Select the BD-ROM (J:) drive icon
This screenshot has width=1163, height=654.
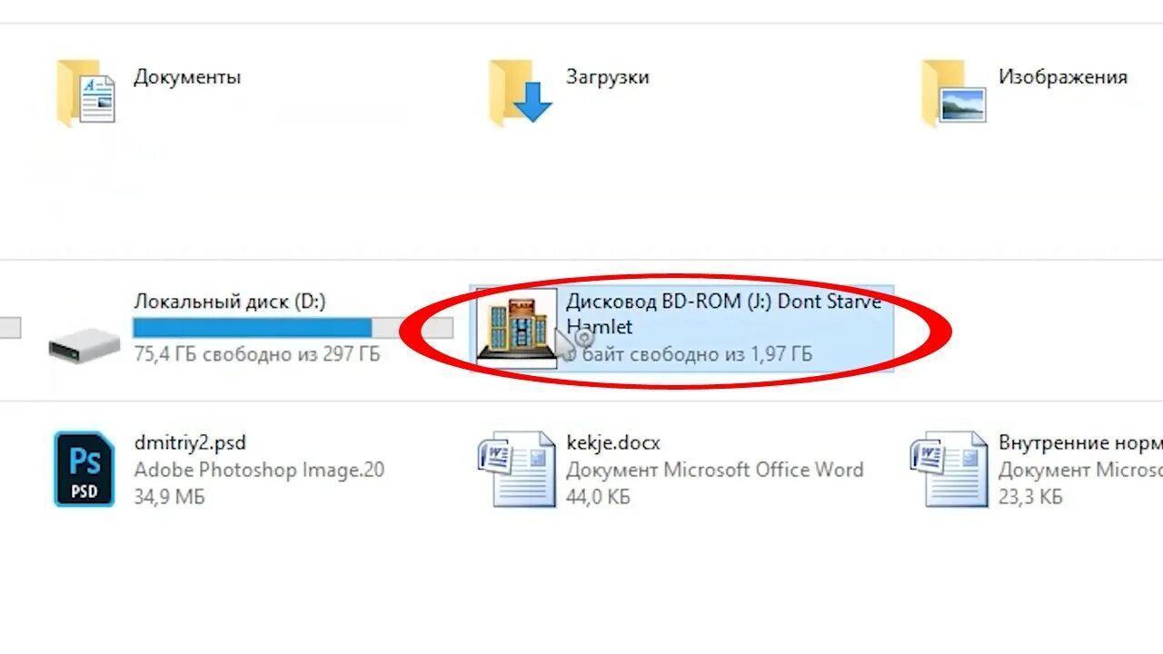(x=517, y=328)
